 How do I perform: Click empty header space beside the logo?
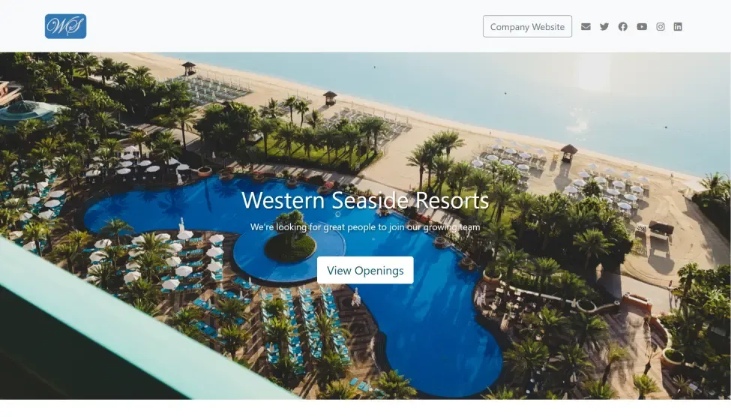280,26
